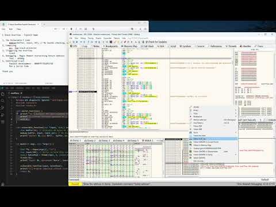276x207 pixels.
Task: Choose Follow in Memory Map menu entry
Action: (x=213, y=145)
